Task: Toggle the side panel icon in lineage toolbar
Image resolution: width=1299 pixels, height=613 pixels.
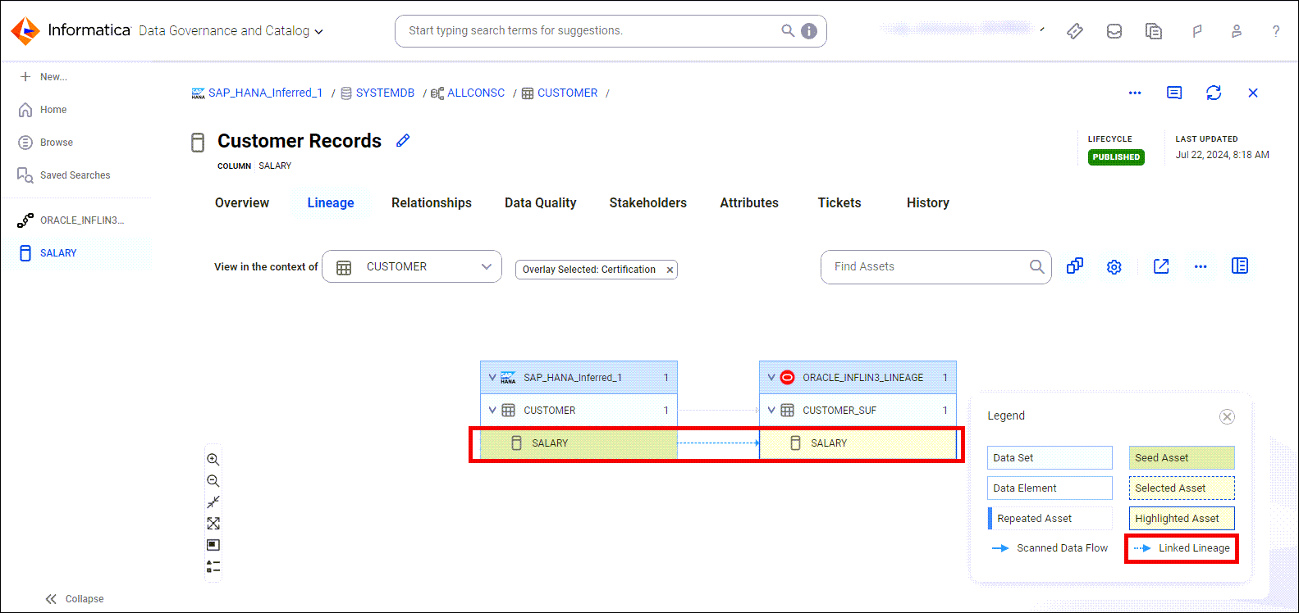Action: point(1240,266)
